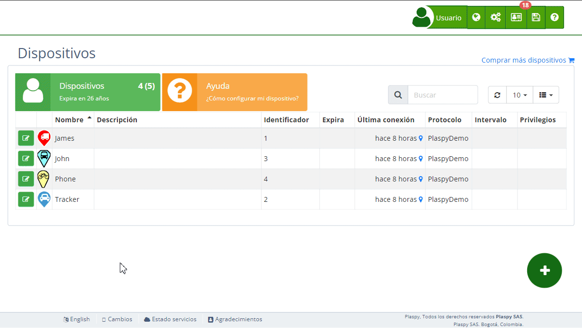The width and height of the screenshot is (582, 328).
Task: Add a new device with the plus button
Action: (544, 271)
